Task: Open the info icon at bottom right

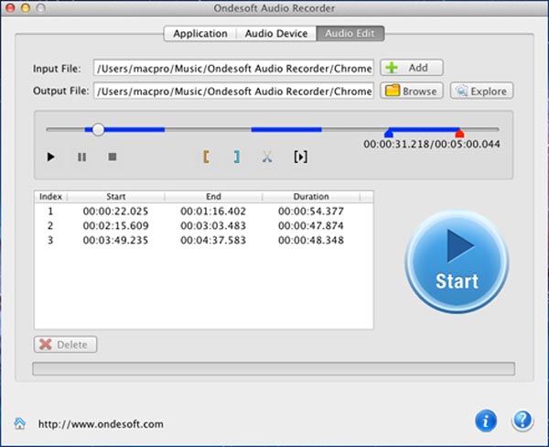Action: click(486, 420)
